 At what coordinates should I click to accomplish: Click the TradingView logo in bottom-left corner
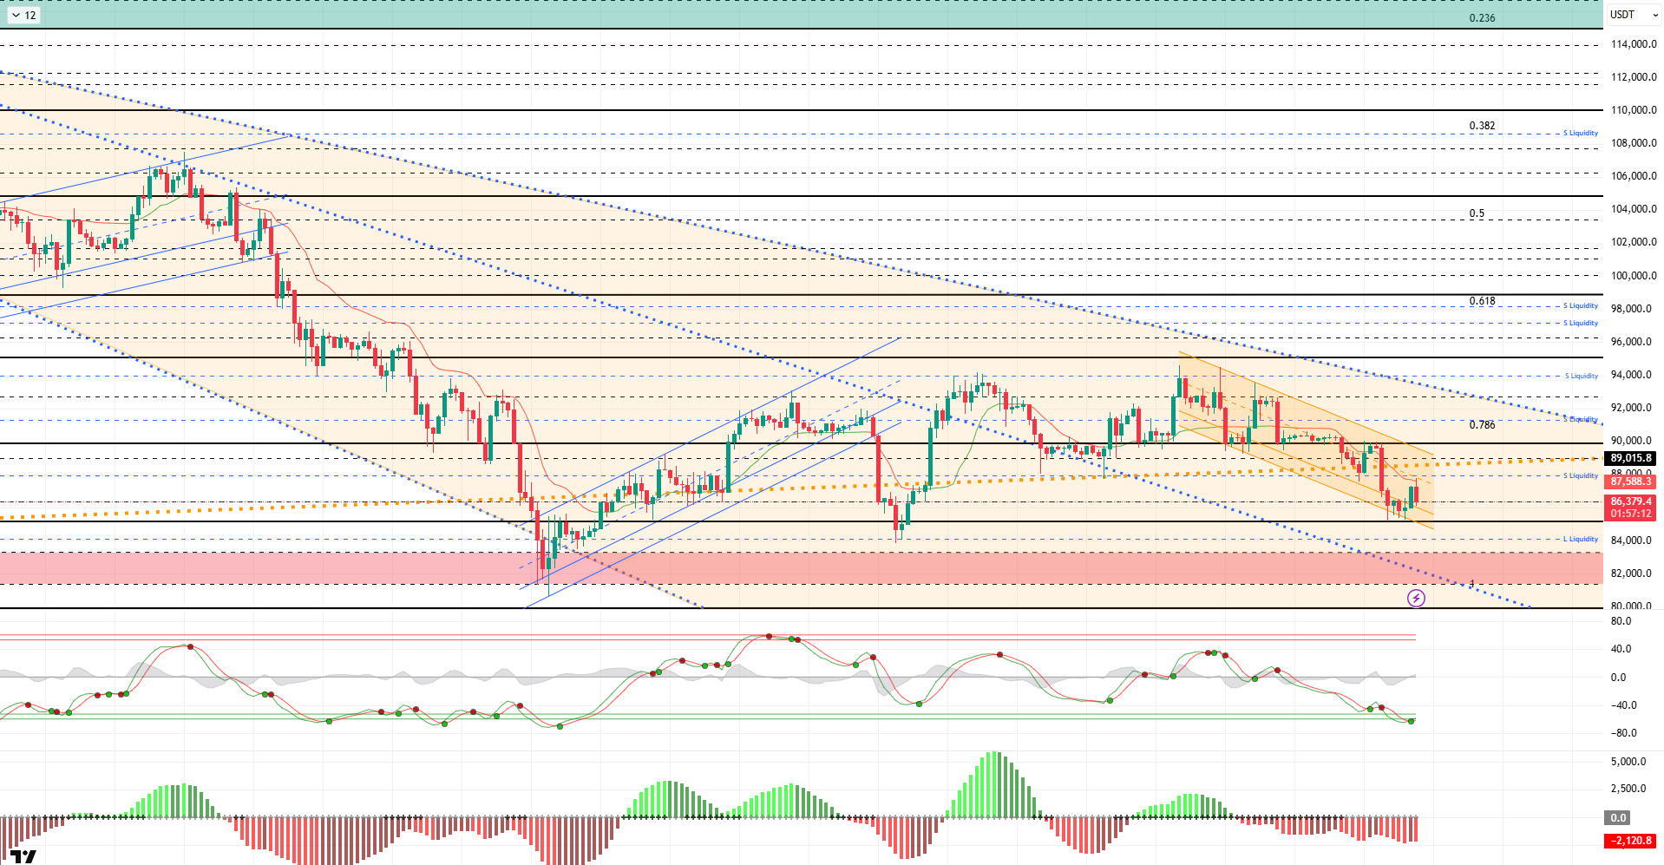pyautogui.click(x=24, y=856)
